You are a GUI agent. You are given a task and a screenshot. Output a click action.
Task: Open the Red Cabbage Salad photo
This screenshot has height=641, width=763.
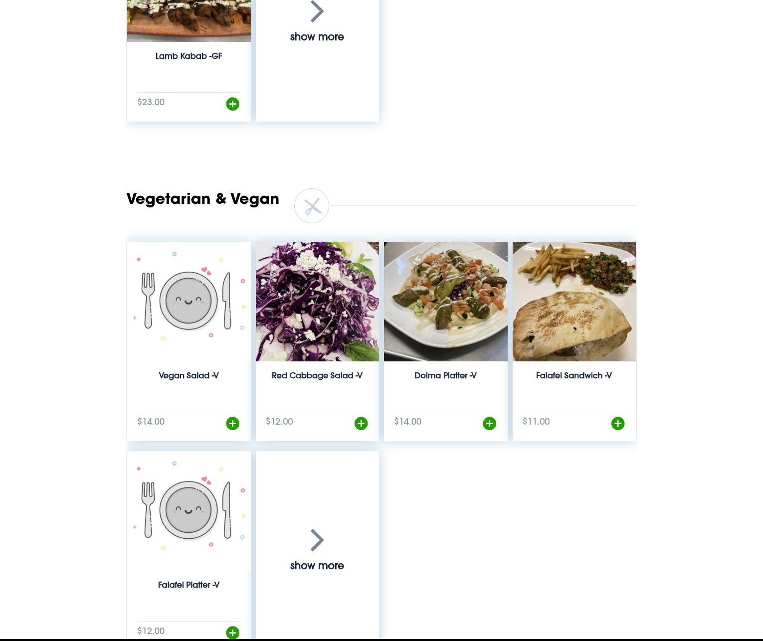(317, 302)
